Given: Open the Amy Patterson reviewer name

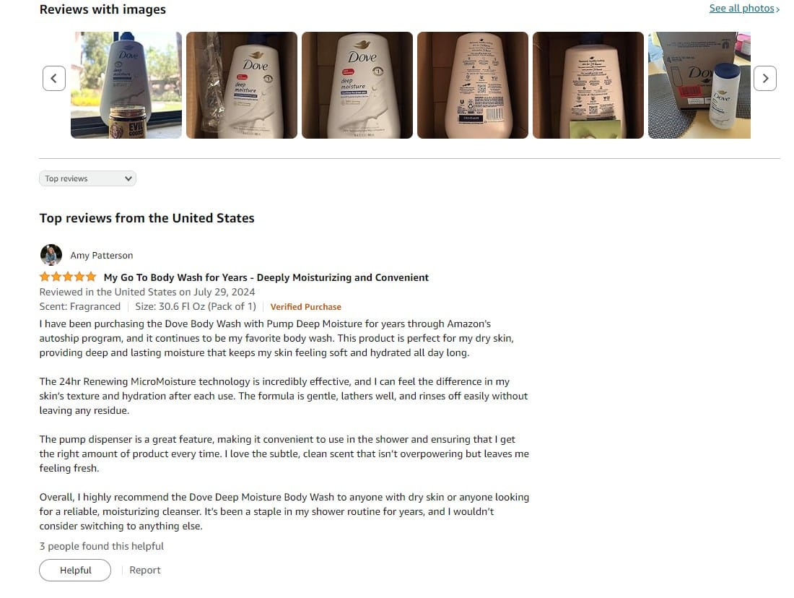Looking at the screenshot, I should (x=101, y=256).
